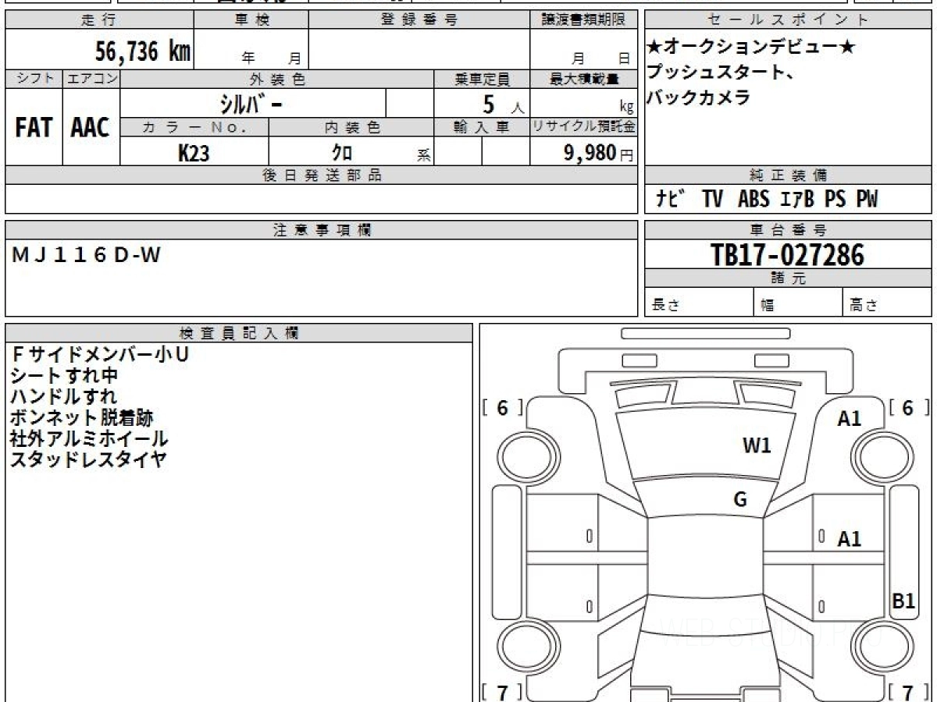Viewport: 937px width, 702px height.
Task: Select the note MJ116D-W
Action: click(x=87, y=255)
